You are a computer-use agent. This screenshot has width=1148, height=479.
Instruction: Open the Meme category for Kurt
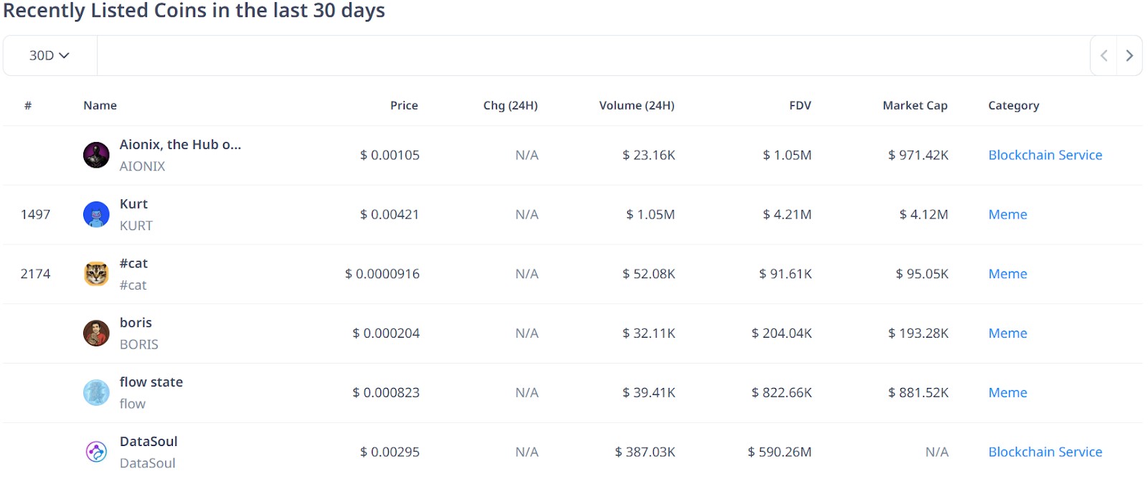[x=1007, y=214]
